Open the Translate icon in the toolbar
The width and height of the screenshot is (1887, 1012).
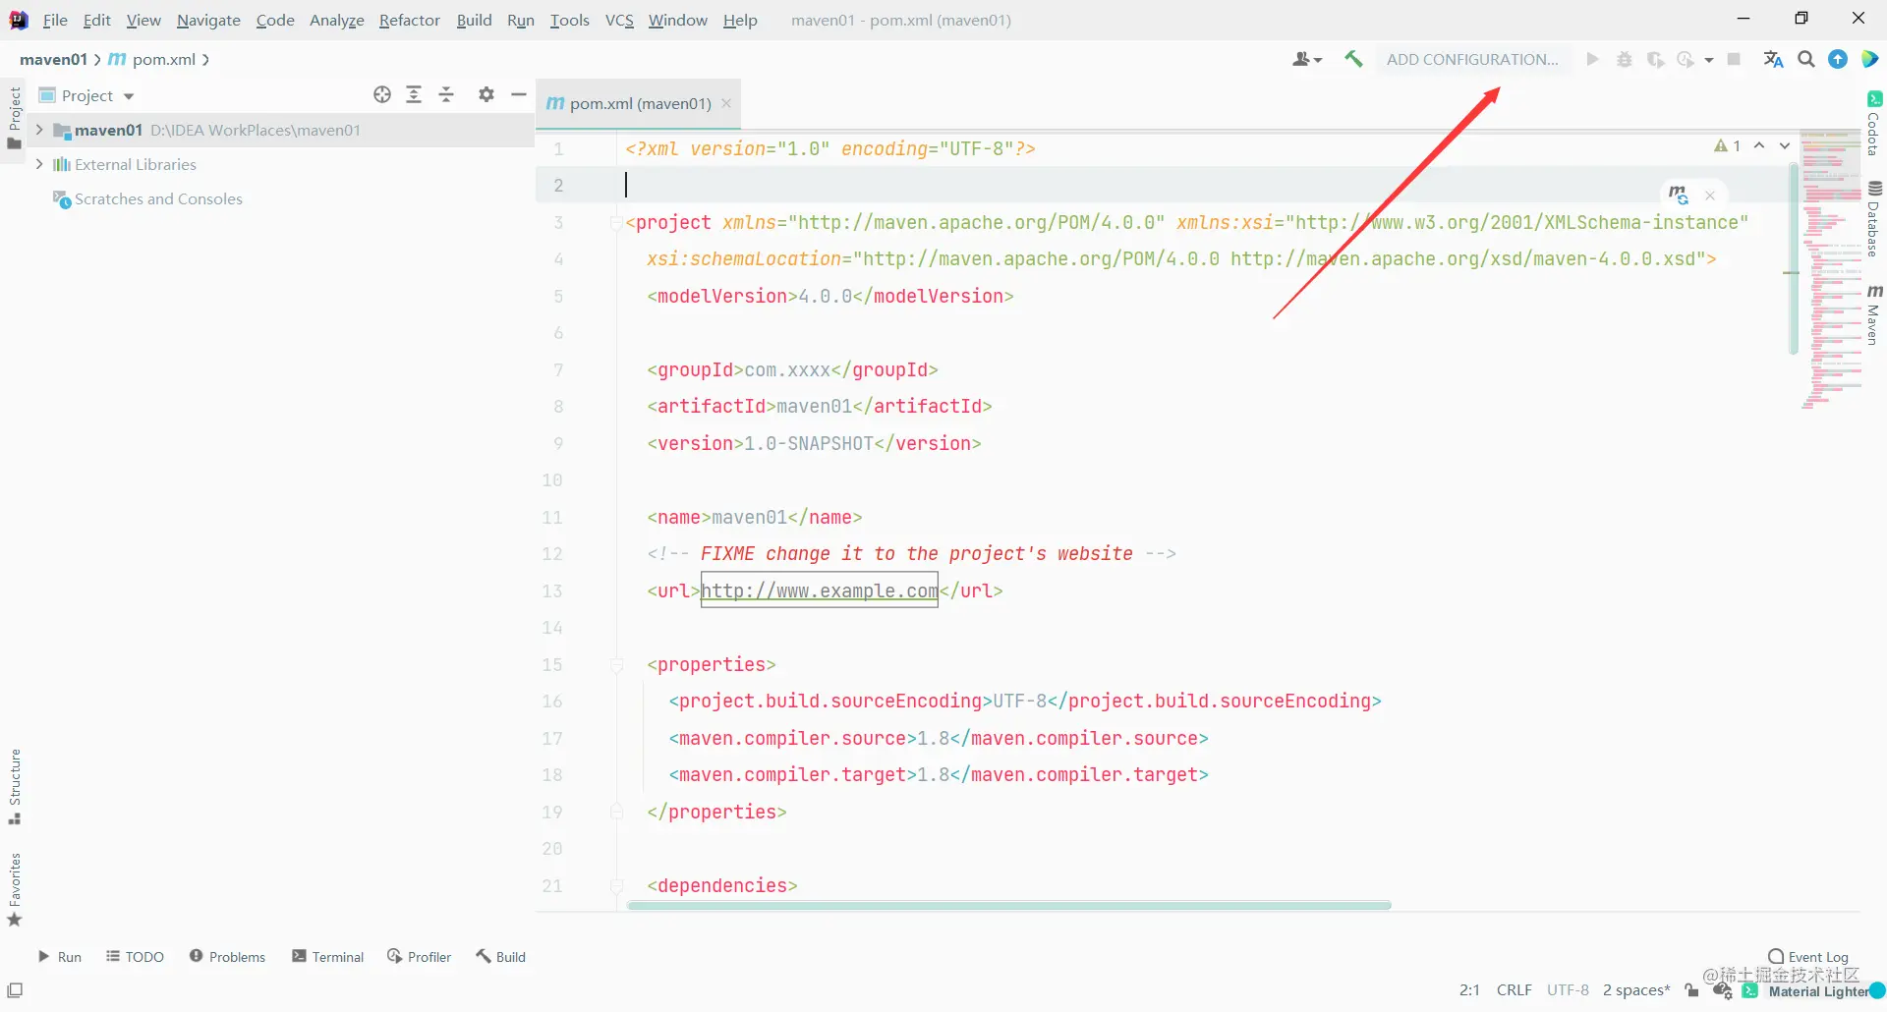pyautogui.click(x=1773, y=59)
